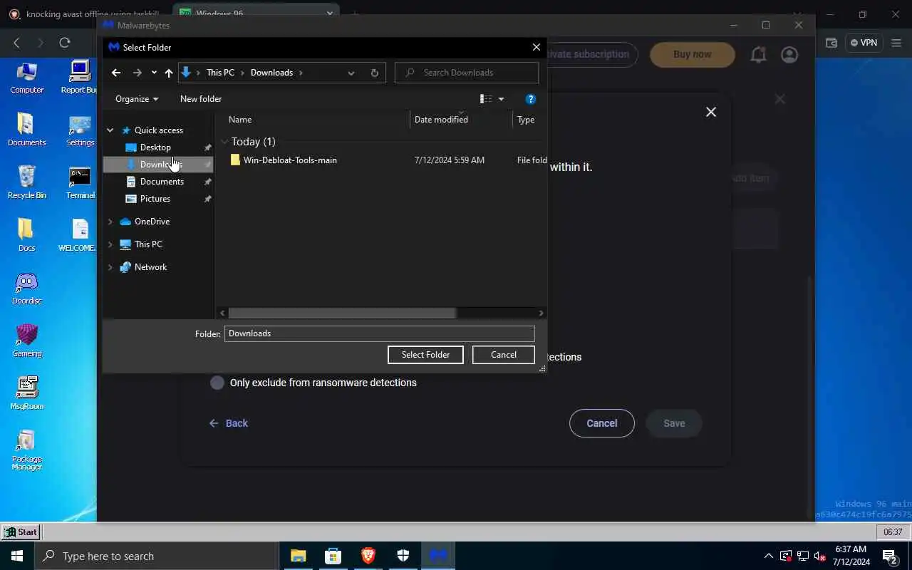
Task: Open the Windows Start menu
Action: [17, 556]
